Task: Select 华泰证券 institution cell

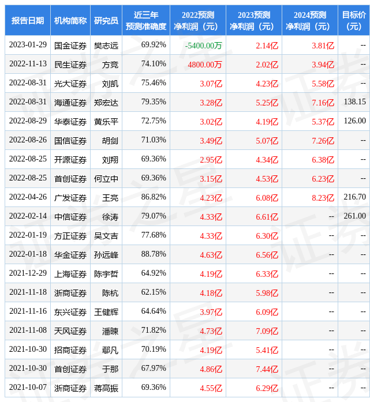Action: coord(70,122)
